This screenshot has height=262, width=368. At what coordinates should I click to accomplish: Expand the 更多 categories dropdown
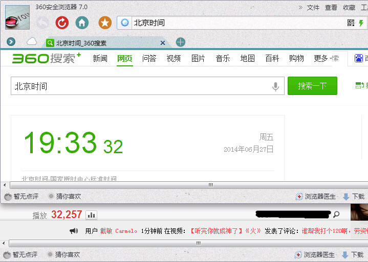click(323, 58)
